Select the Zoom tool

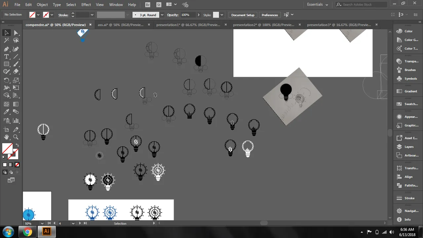click(x=16, y=137)
